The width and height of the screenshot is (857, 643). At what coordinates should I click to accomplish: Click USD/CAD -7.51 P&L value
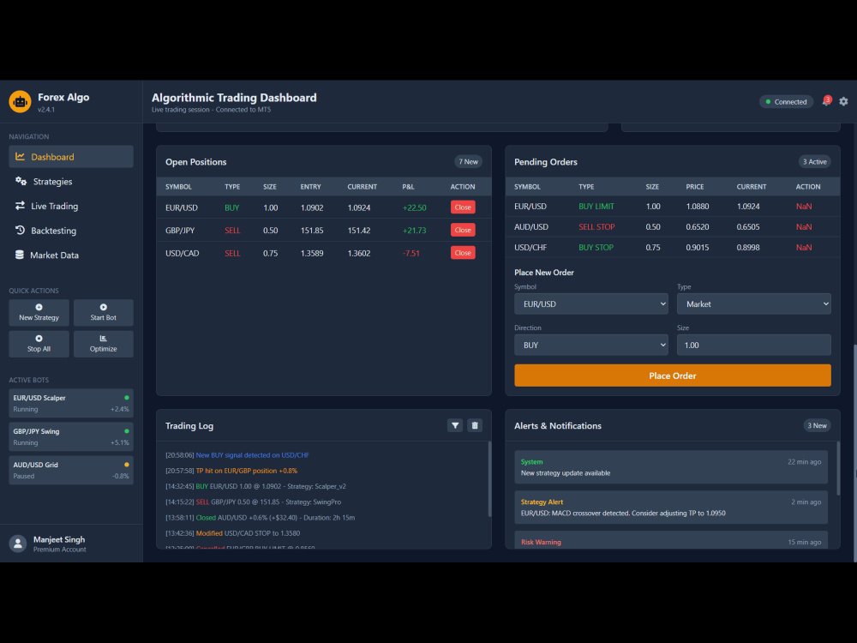411,253
